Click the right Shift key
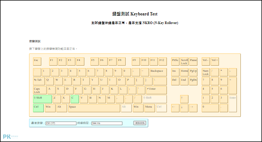This screenshot has height=142, width=262. tap(155, 99)
